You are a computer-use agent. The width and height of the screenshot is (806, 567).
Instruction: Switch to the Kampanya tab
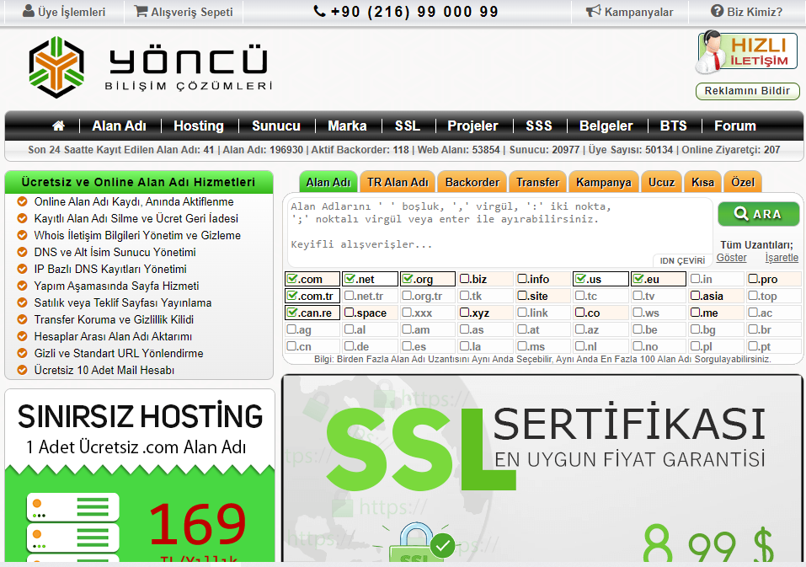(x=604, y=182)
